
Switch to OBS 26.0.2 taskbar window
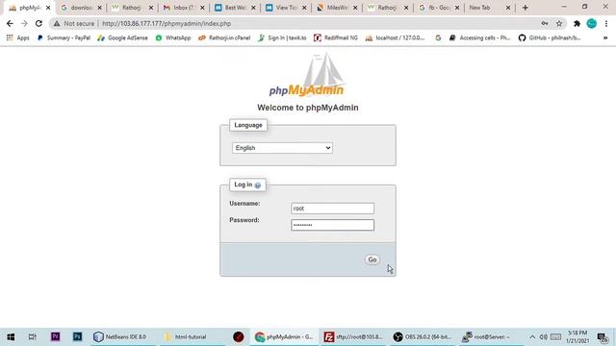point(423,336)
